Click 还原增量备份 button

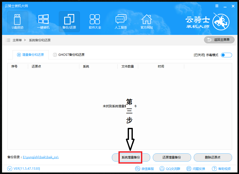[x=172, y=157]
